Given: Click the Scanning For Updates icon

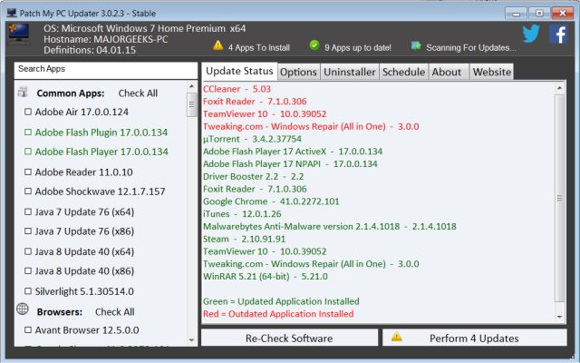Looking at the screenshot, I should (416, 45).
